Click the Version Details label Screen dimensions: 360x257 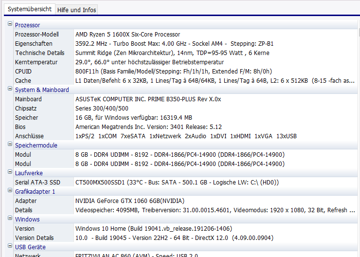point(34,238)
